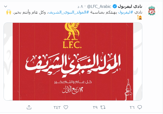163x114 pixels.
Task: Open the red L.F.C. greeting image
Action: tap(73, 62)
